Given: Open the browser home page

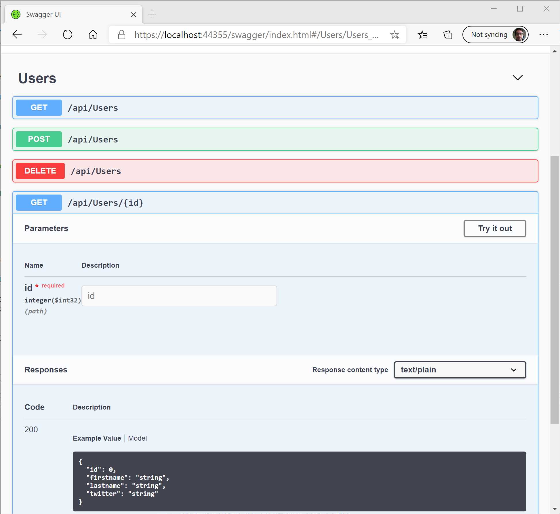Looking at the screenshot, I should point(93,34).
